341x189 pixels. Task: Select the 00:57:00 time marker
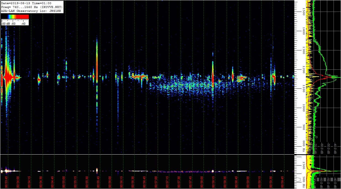156,182
